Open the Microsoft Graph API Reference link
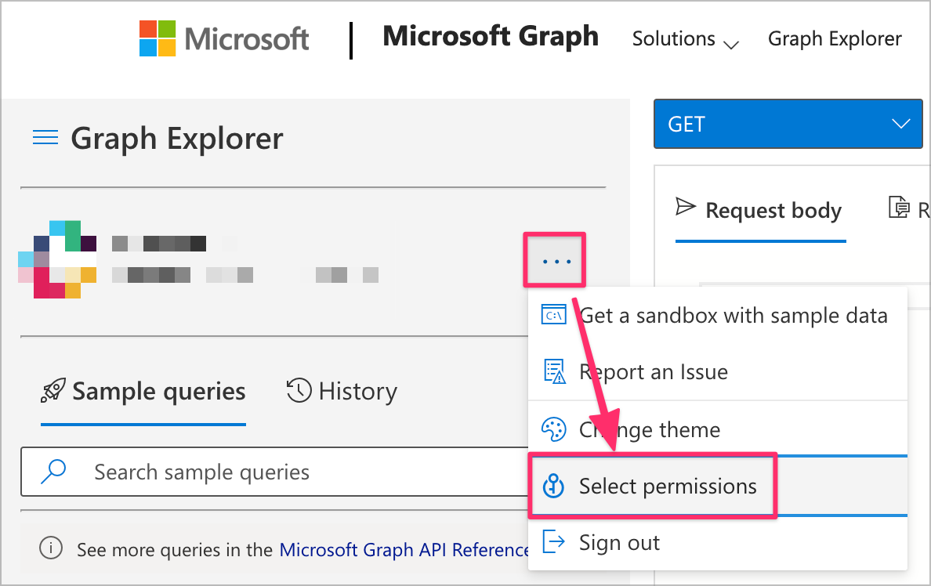This screenshot has height=586, width=931. [404, 549]
